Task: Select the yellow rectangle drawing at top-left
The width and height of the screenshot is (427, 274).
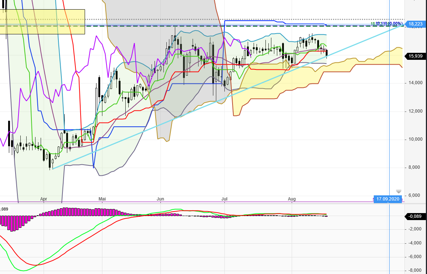Action: [x=43, y=21]
